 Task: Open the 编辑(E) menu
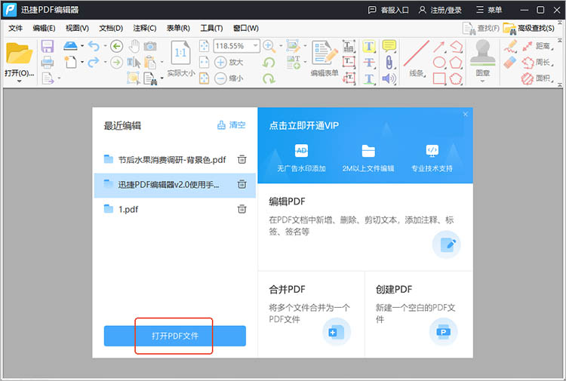44,28
